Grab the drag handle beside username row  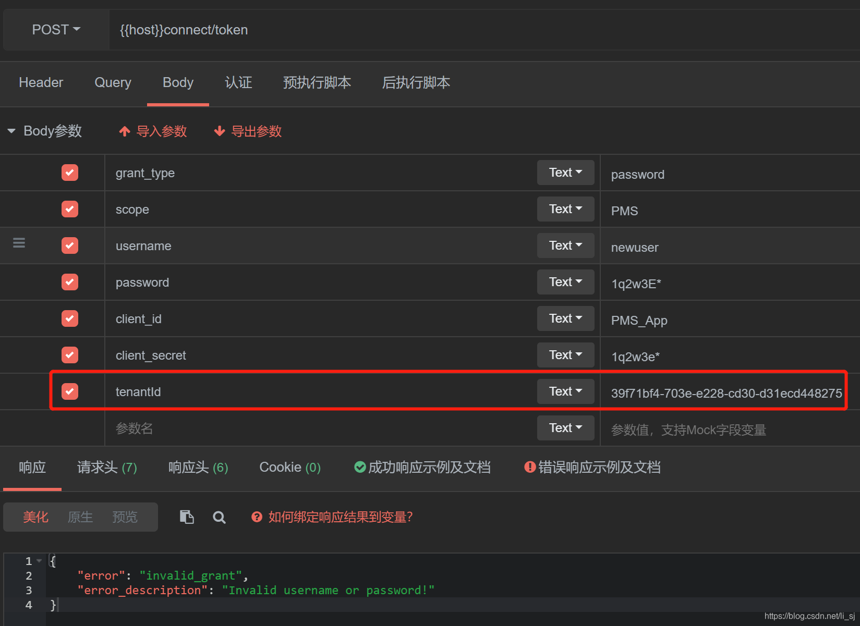click(x=19, y=243)
